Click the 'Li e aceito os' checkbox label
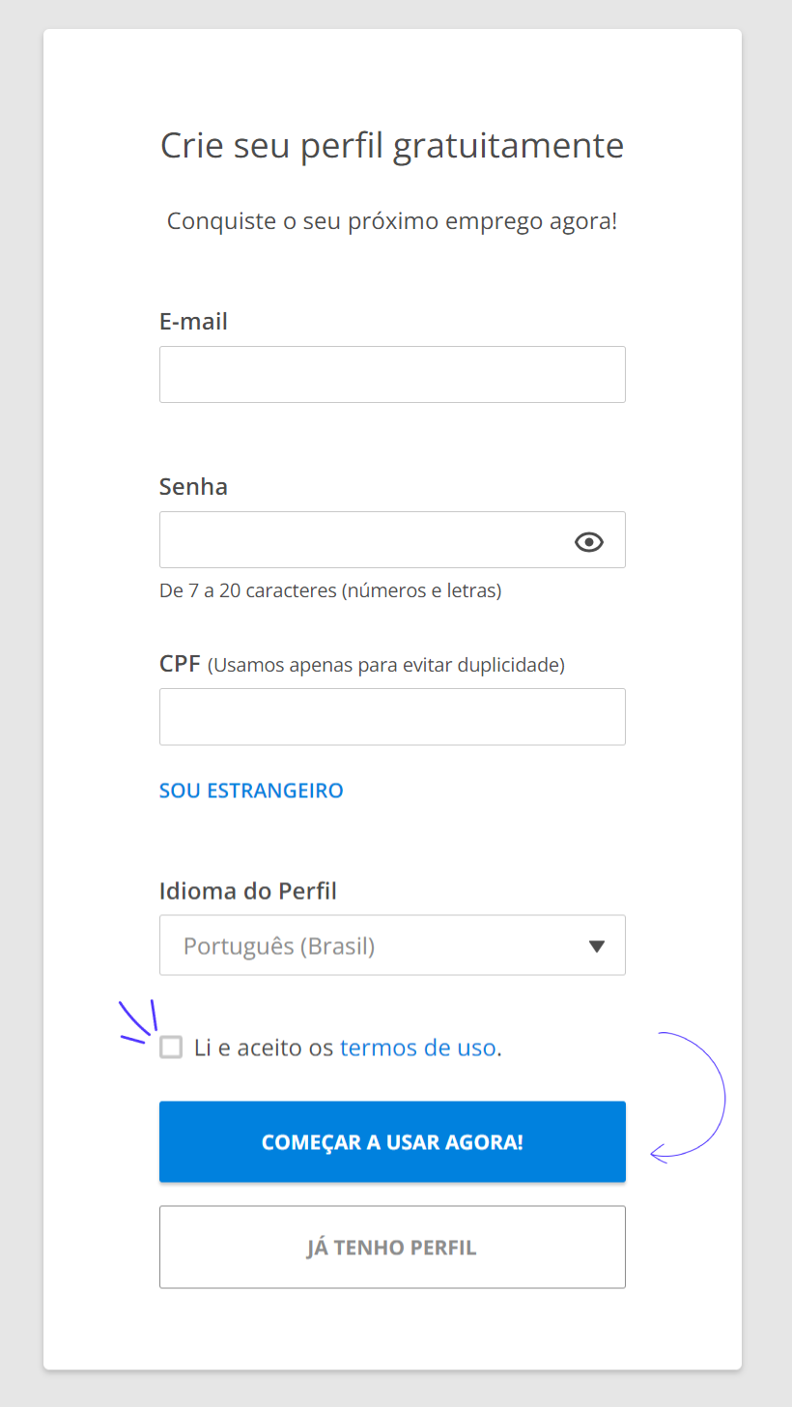The height and width of the screenshot is (1407, 792). pos(264,1048)
